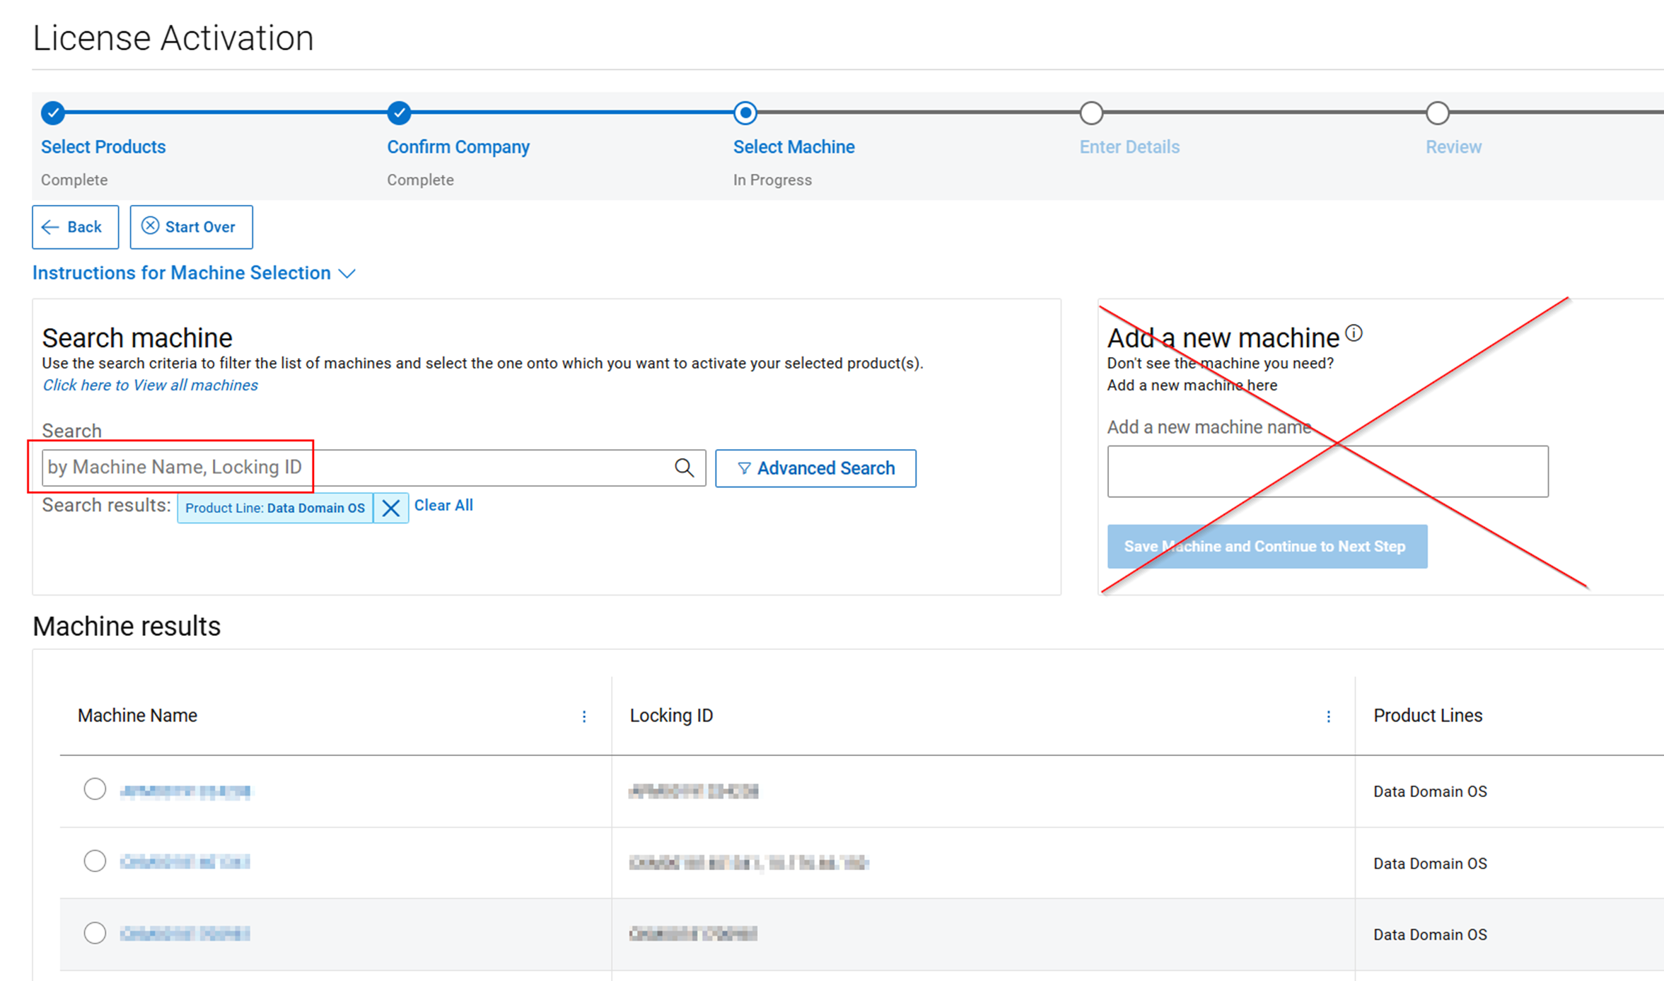Click the Select Products completed step circle

pyautogui.click(x=53, y=112)
